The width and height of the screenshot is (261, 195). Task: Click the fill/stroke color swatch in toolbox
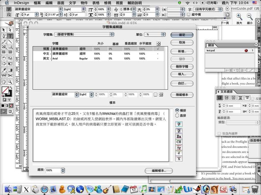tap(5, 90)
